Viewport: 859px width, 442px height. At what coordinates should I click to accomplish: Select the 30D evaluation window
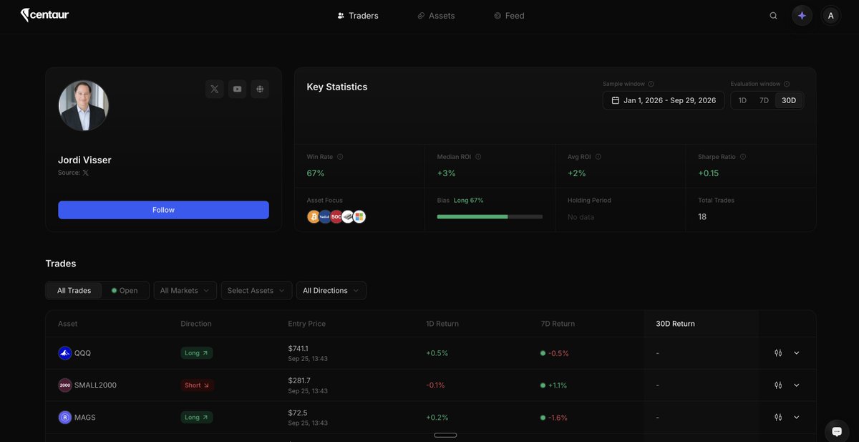(x=789, y=100)
